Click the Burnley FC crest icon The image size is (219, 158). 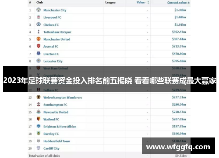click(x=39, y=133)
